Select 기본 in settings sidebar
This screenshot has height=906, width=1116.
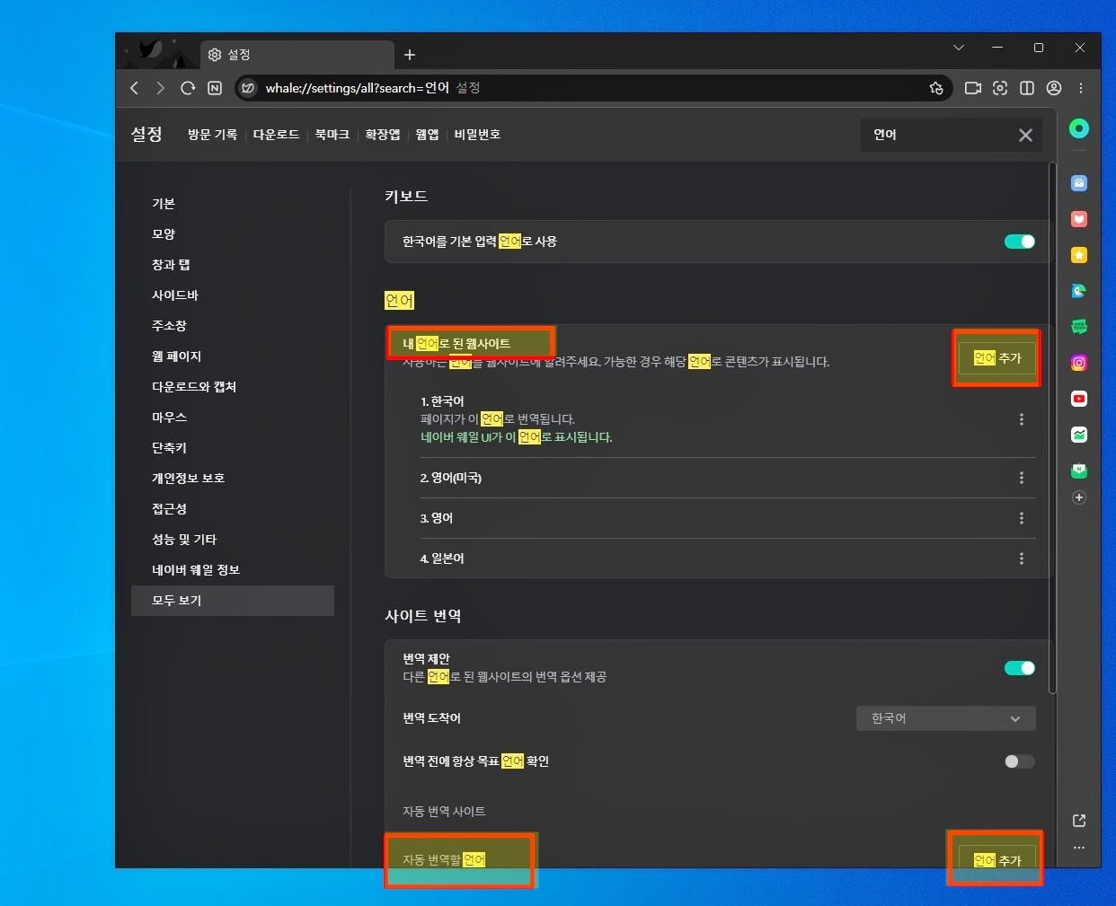tap(233, 204)
